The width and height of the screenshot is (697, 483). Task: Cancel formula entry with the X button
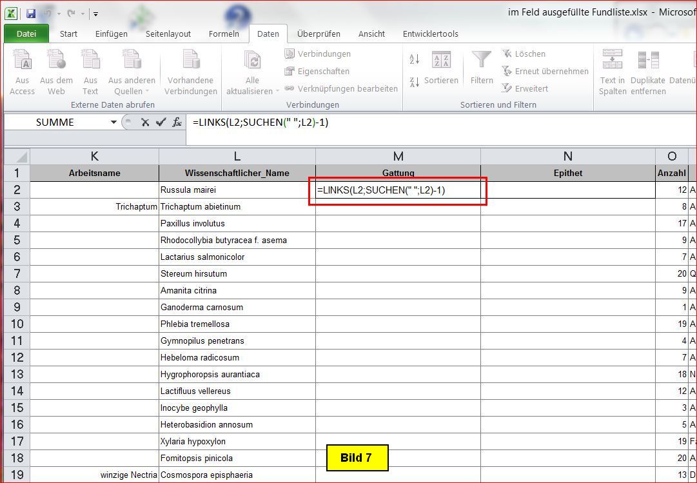click(x=145, y=123)
